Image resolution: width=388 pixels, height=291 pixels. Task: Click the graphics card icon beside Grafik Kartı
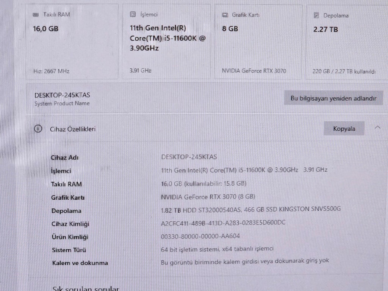pyautogui.click(x=225, y=15)
